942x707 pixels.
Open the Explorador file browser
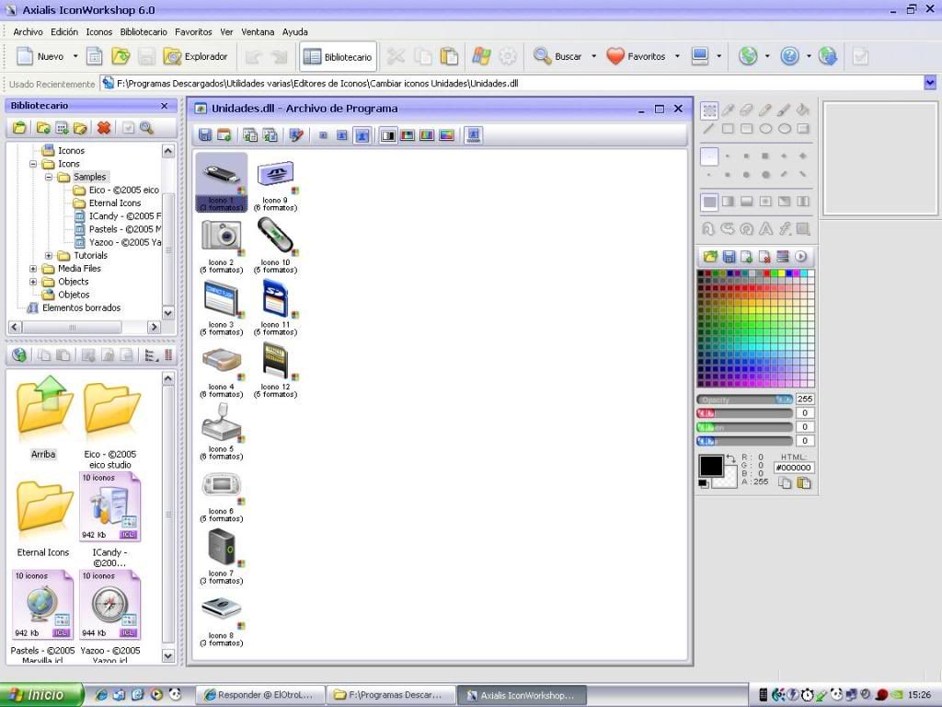click(x=196, y=56)
